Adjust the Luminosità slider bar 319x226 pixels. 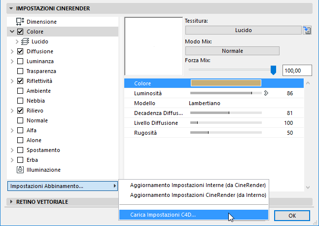226,93
